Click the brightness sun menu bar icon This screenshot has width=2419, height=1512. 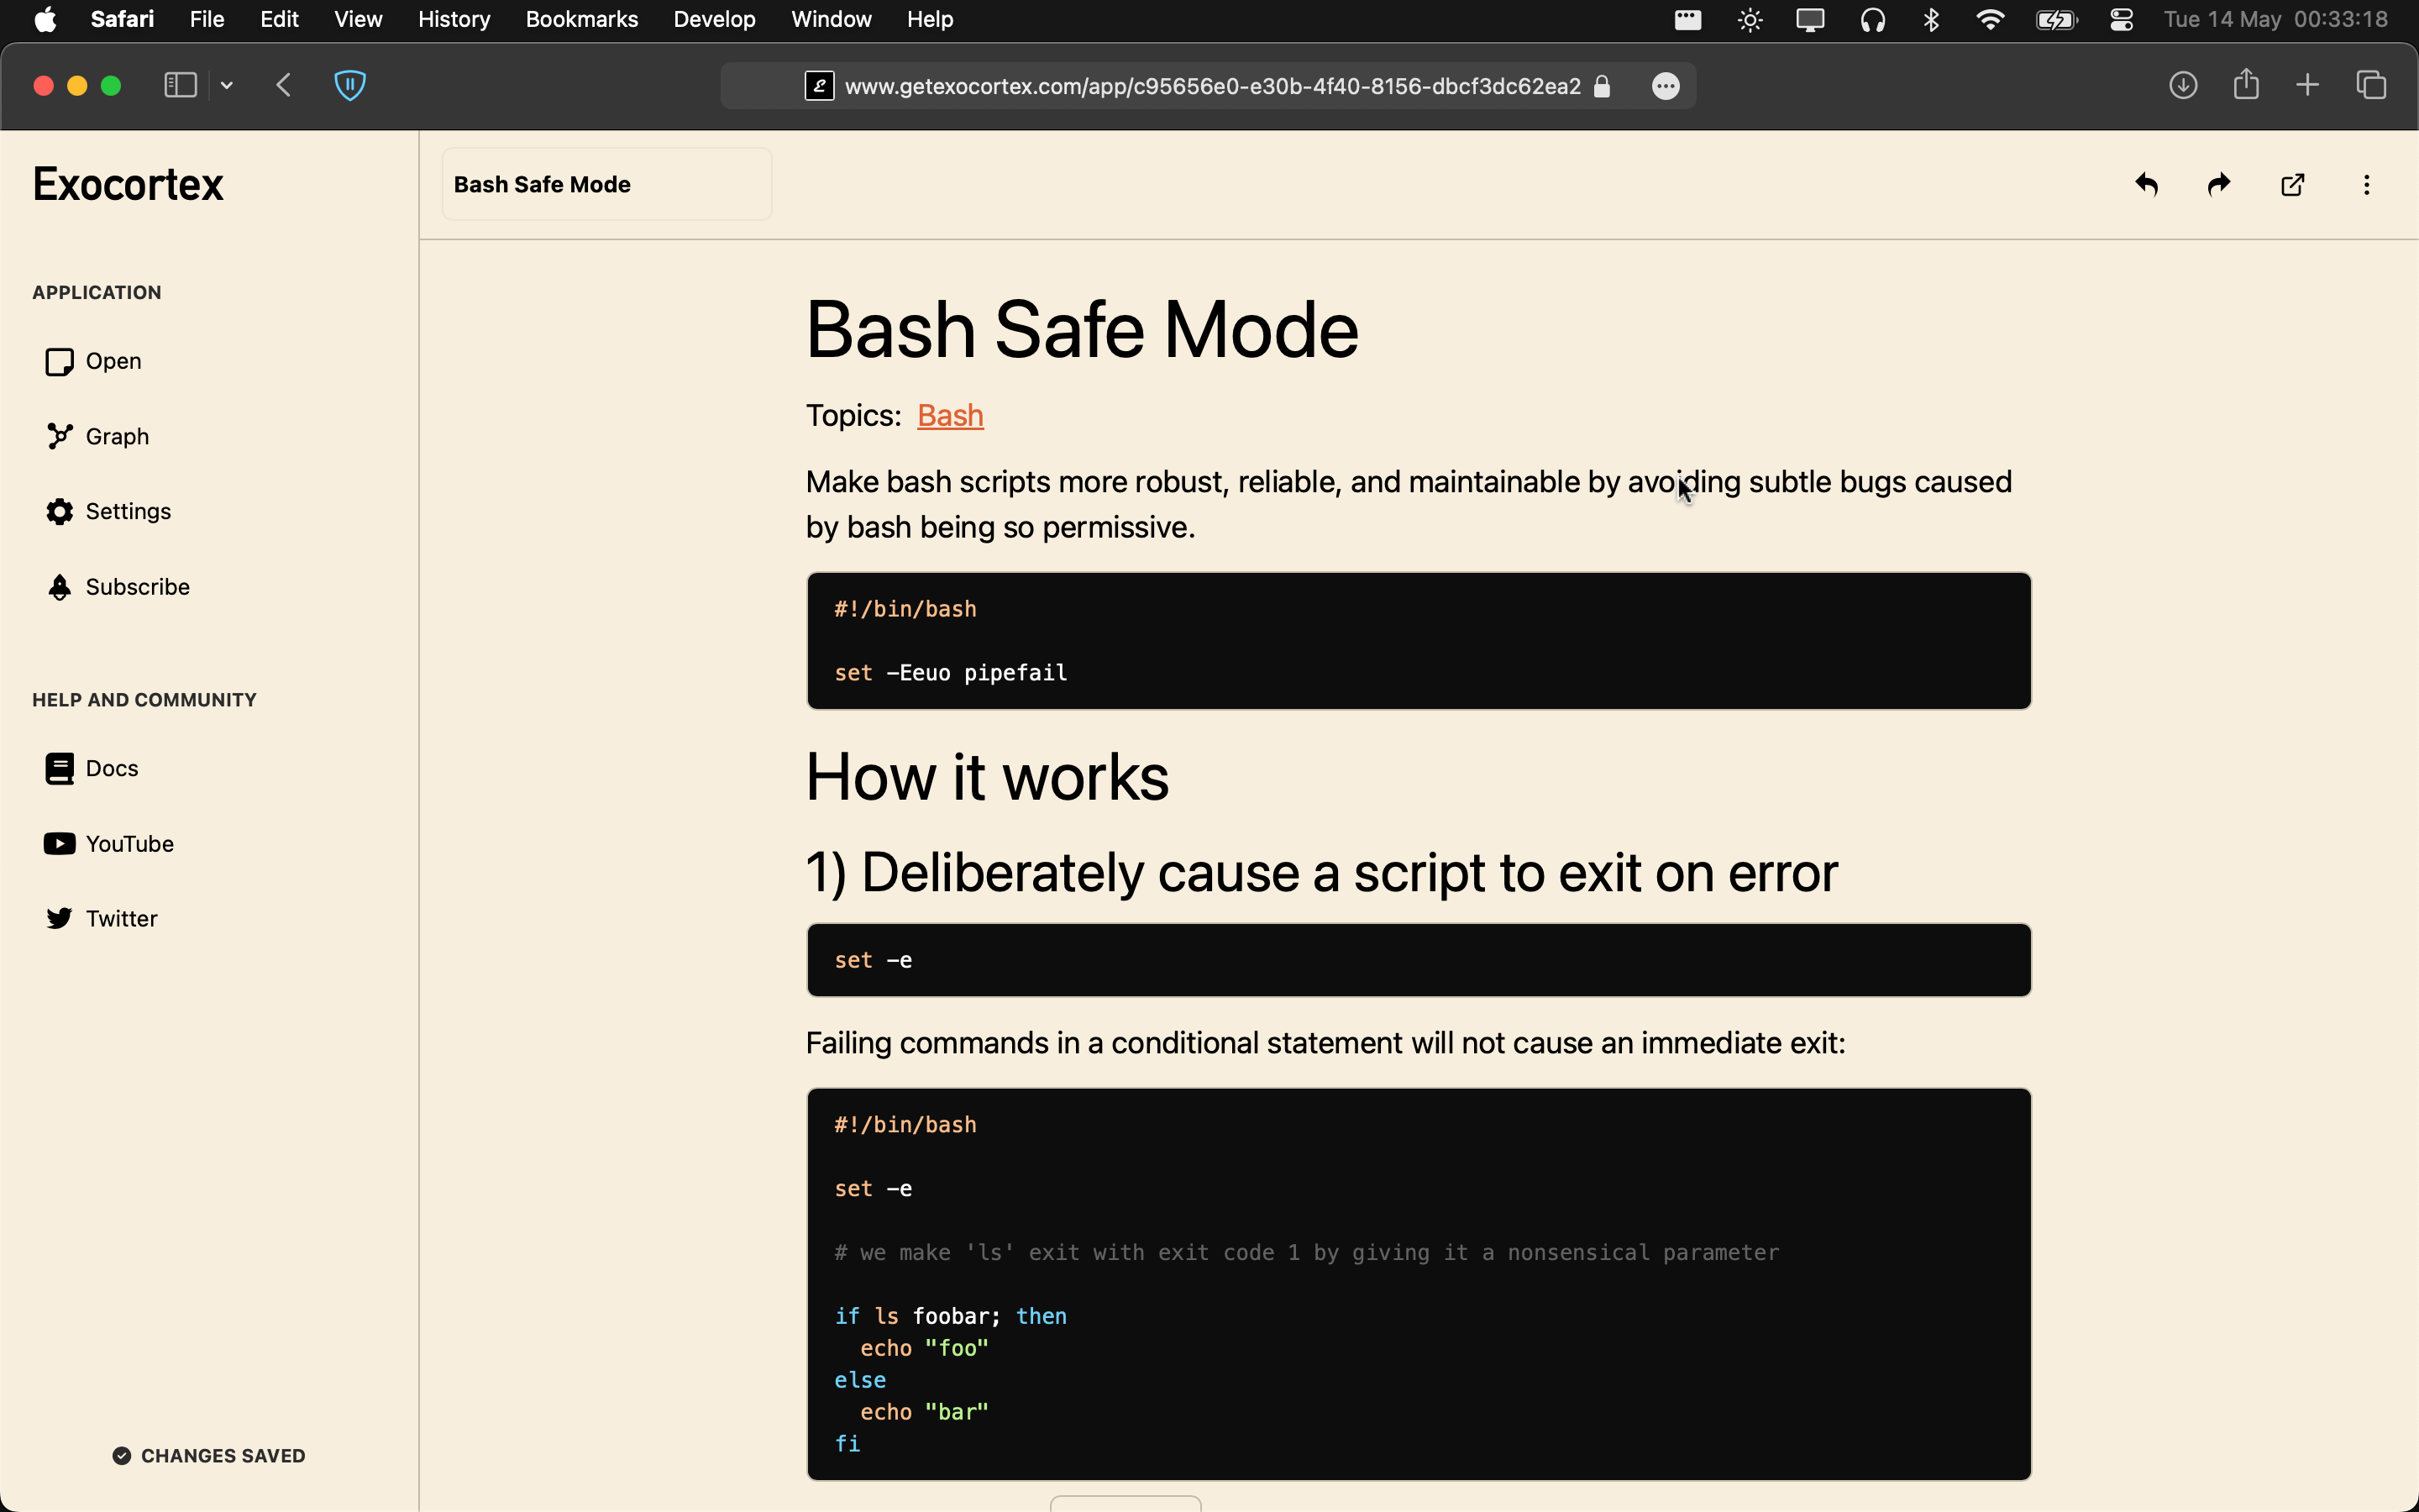(1750, 19)
